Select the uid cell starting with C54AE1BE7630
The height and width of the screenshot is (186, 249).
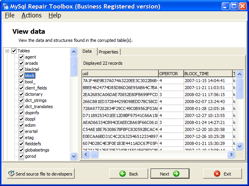(120, 129)
